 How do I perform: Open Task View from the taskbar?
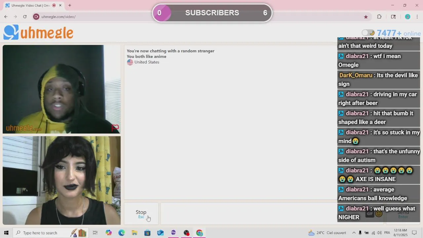[x=95, y=233]
